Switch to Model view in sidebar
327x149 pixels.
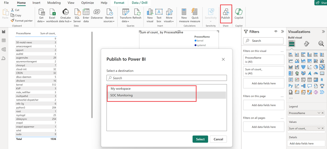(x=4, y=49)
